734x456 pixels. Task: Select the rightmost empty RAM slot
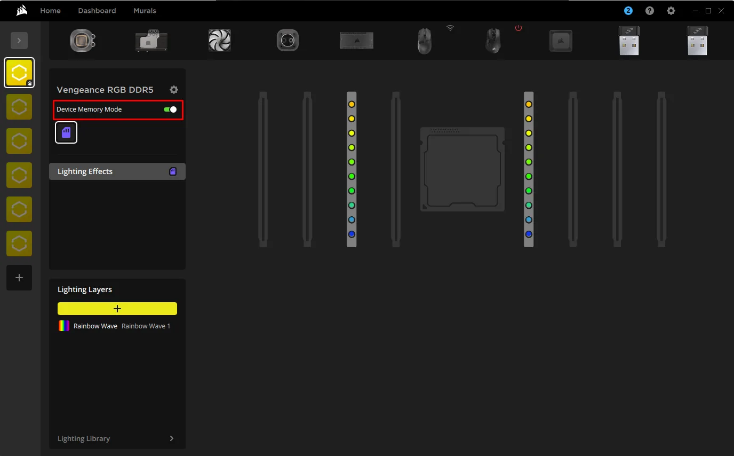click(661, 169)
